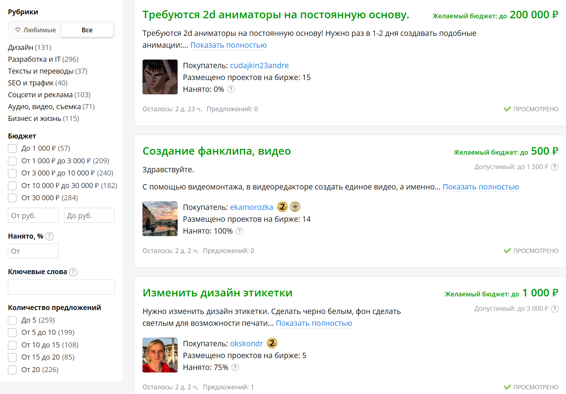
Task: Click the level 2 badge next to ekamorozka
Action: click(282, 207)
